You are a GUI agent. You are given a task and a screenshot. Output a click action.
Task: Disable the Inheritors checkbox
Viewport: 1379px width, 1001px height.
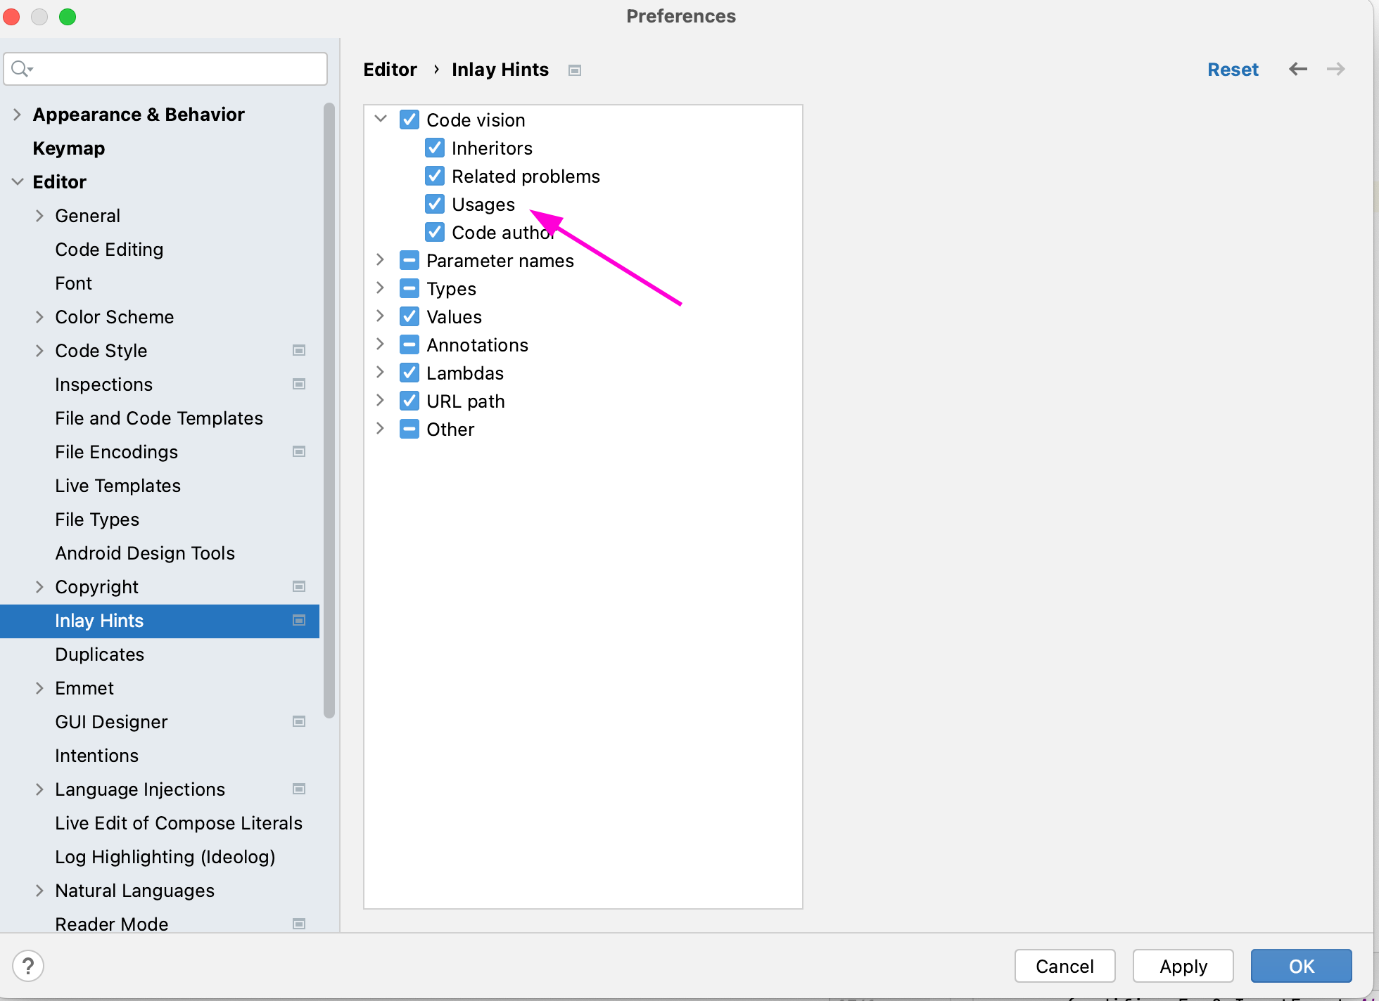[x=435, y=148]
